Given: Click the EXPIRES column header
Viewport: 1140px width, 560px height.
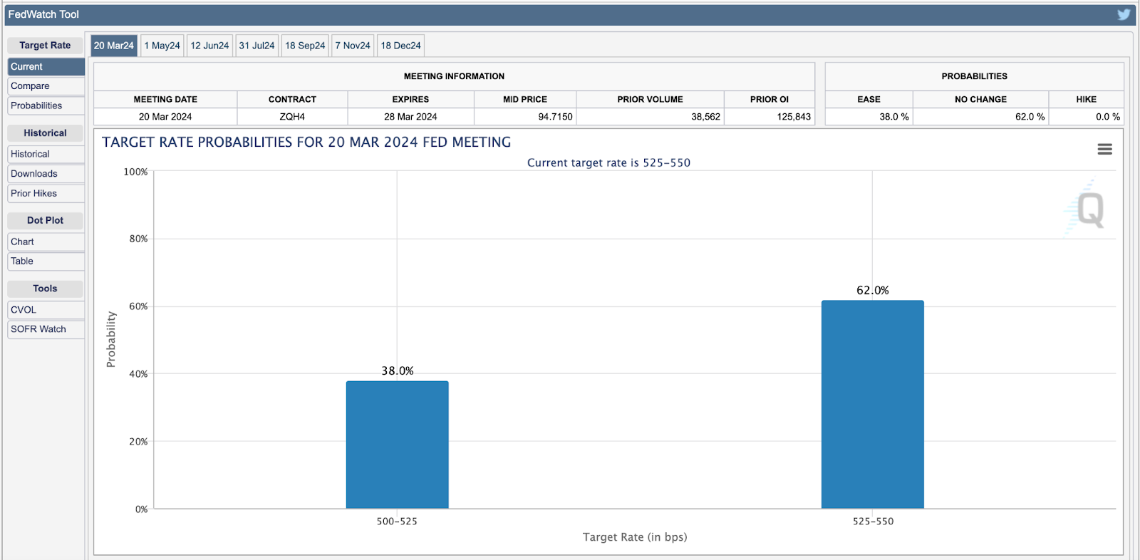Looking at the screenshot, I should pos(410,100).
